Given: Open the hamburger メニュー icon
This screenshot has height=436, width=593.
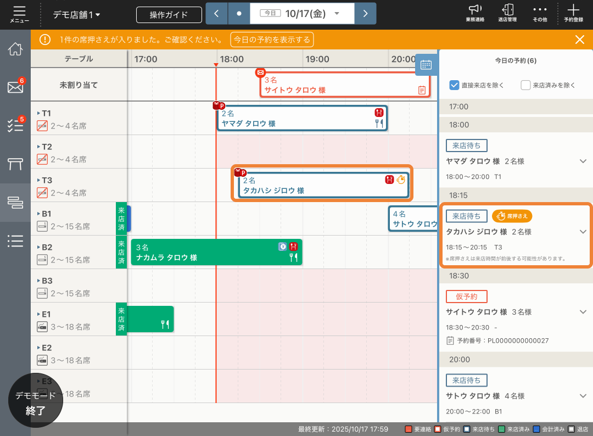Looking at the screenshot, I should point(19,14).
